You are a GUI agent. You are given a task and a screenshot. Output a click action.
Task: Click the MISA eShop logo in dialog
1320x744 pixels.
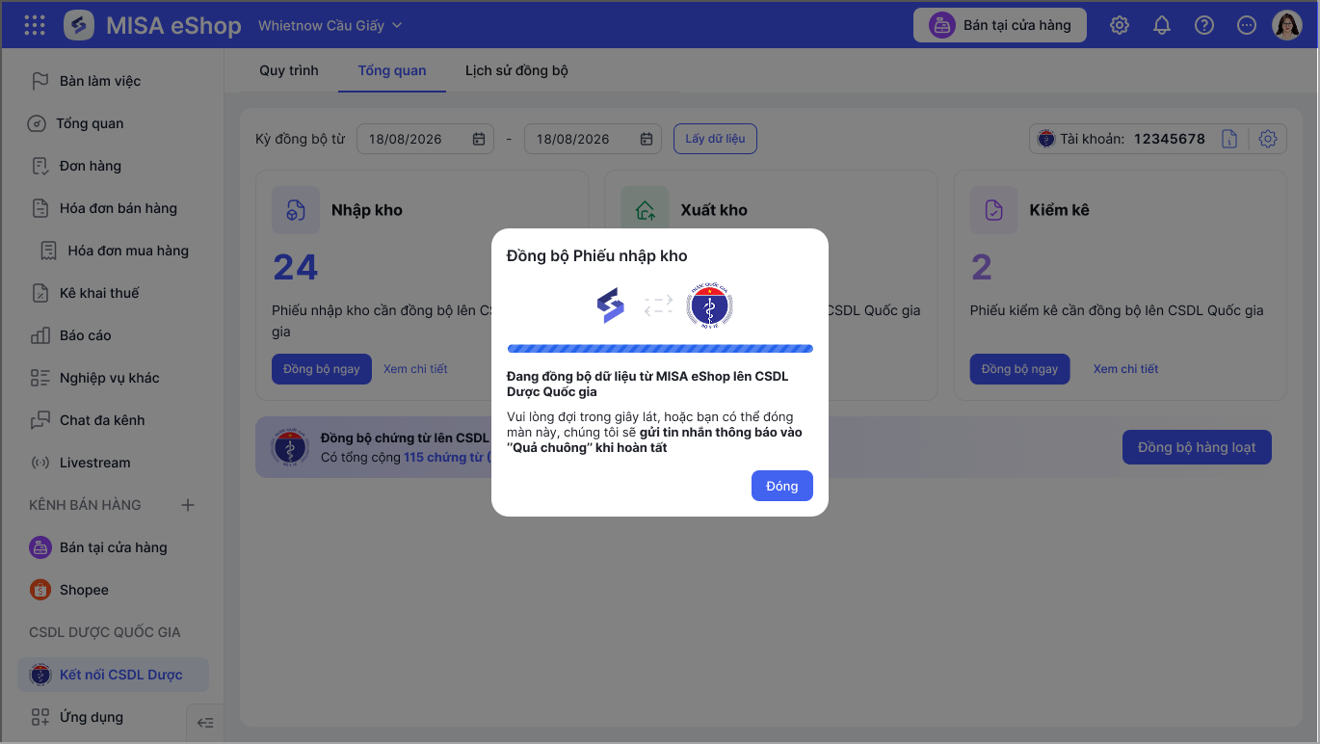pos(611,306)
